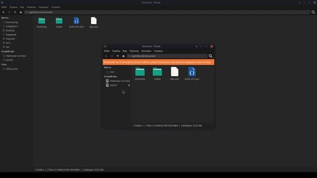Screen dimensions: 317x178
Task: Open Правка menu in root Thunar window
Action: pyautogui.click(x=116, y=51)
